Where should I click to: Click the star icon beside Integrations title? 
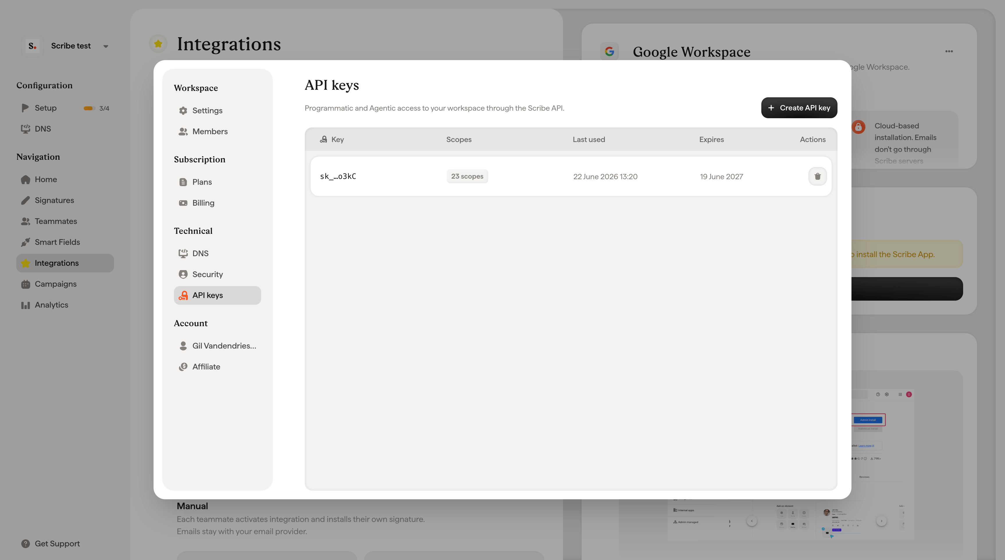pos(158,44)
